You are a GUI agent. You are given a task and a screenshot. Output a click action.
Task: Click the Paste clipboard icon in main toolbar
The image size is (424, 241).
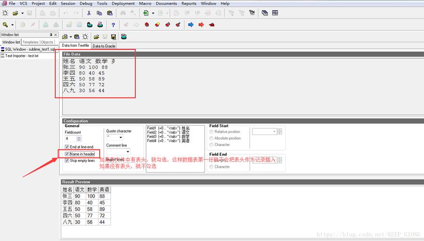point(110,13)
